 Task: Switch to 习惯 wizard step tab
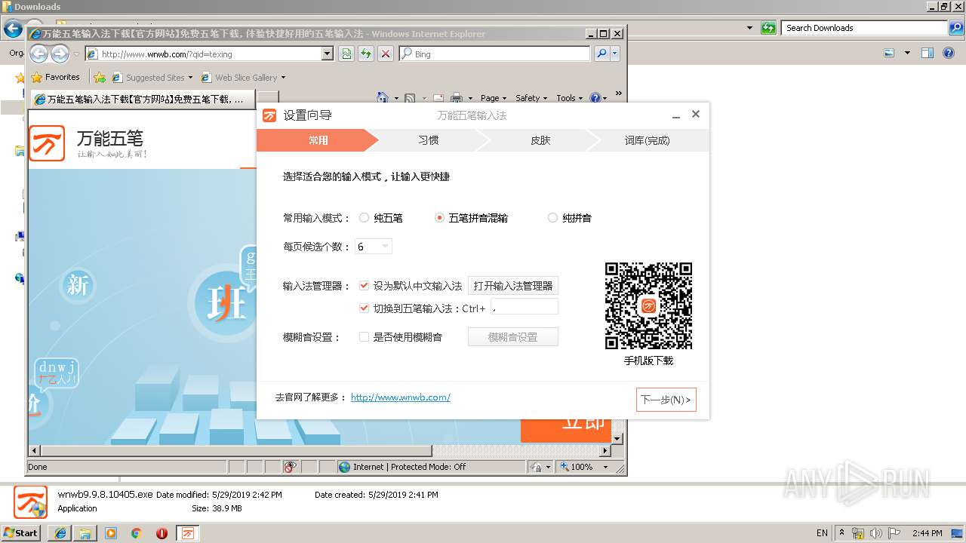[x=429, y=140]
